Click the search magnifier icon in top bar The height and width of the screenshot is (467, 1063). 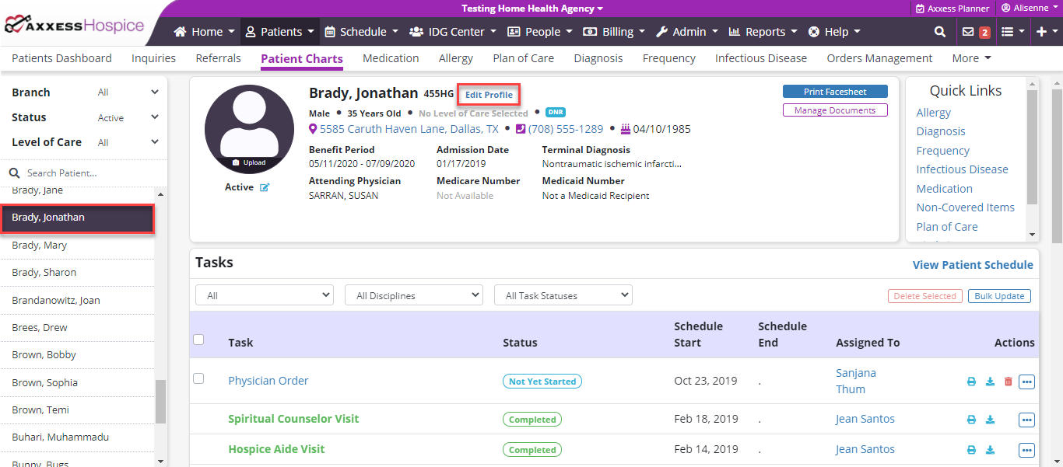tap(940, 32)
